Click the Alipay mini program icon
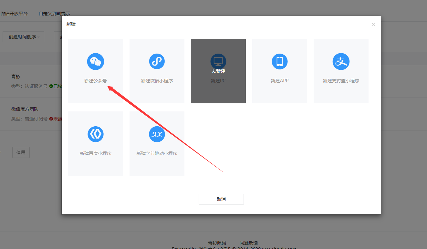 coord(341,61)
